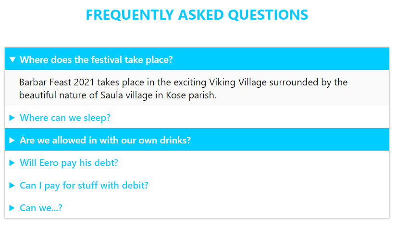Open the "Can we...?" question text
The image size is (396, 237).
(41, 208)
